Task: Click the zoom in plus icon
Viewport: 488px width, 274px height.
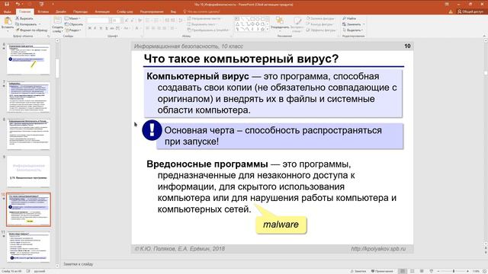Action: point(467,271)
